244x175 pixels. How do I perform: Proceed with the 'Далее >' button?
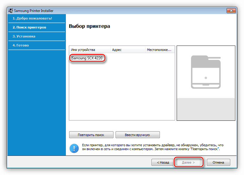click(188, 162)
